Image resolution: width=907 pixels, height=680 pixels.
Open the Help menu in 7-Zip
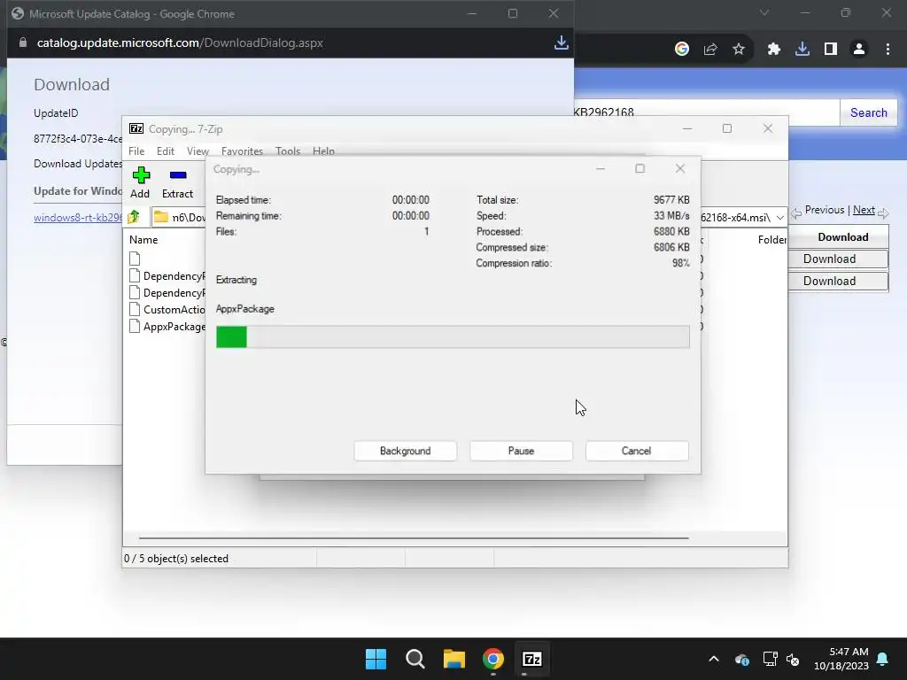(x=323, y=151)
